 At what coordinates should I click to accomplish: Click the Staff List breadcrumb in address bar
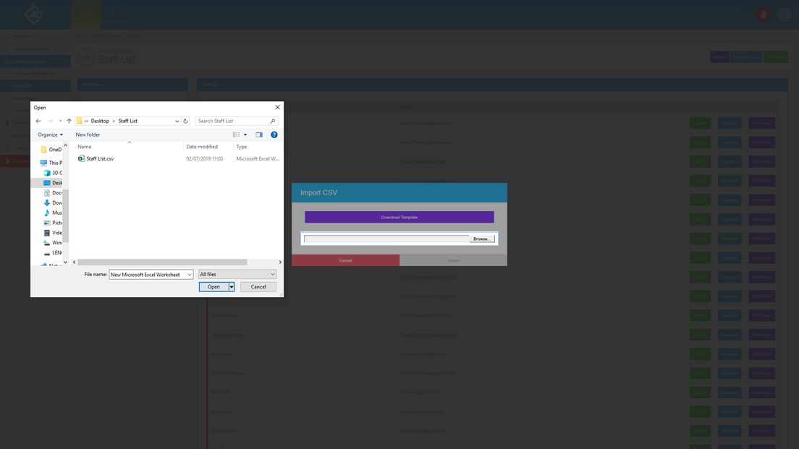click(x=128, y=121)
